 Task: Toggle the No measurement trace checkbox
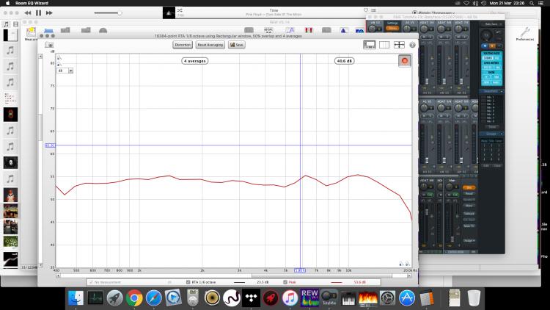pos(91,281)
